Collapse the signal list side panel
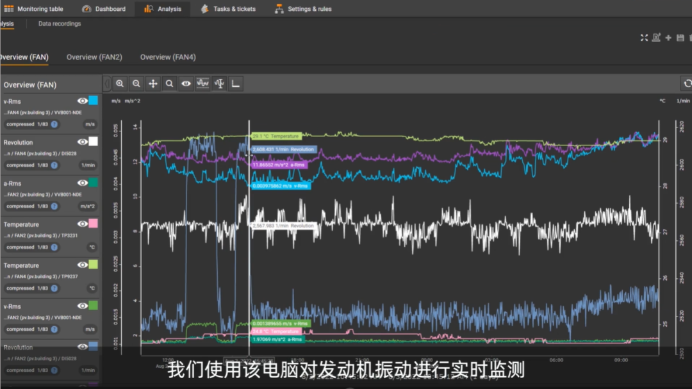Image resolution: width=692 pixels, height=389 pixels. tap(106, 83)
